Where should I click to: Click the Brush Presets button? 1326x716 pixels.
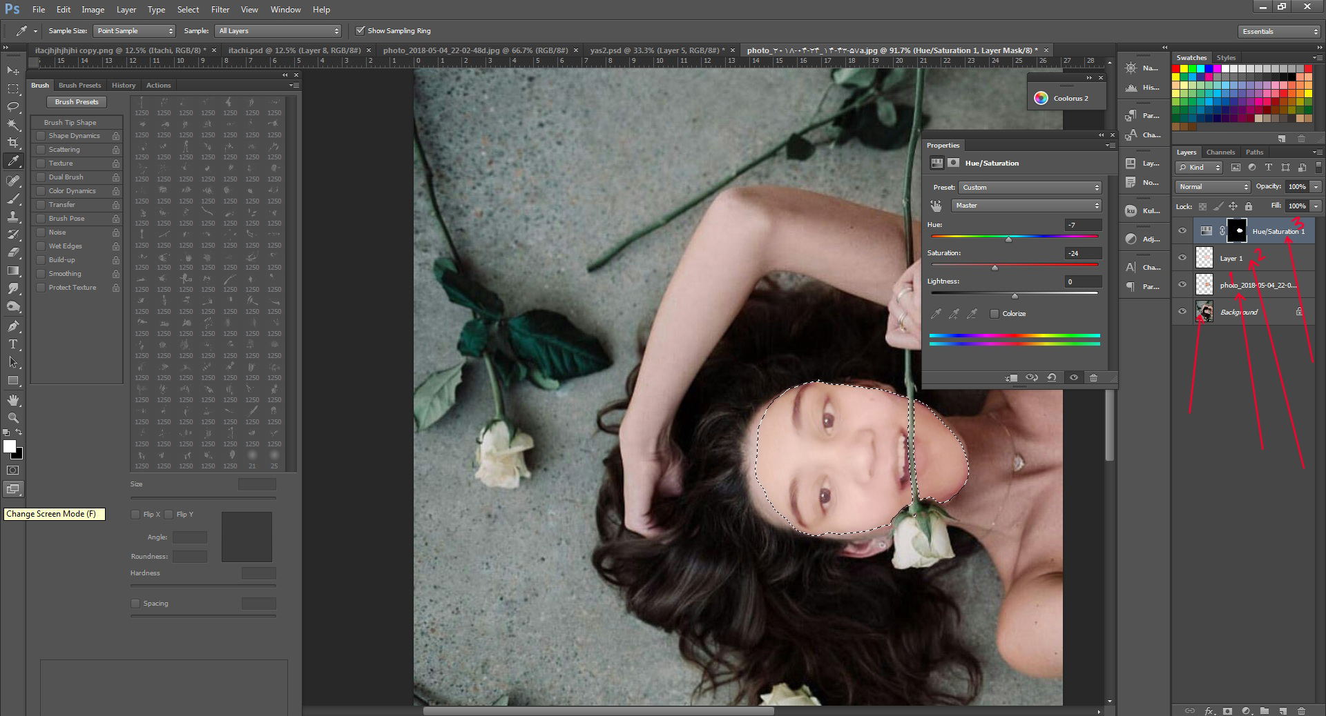[77, 102]
